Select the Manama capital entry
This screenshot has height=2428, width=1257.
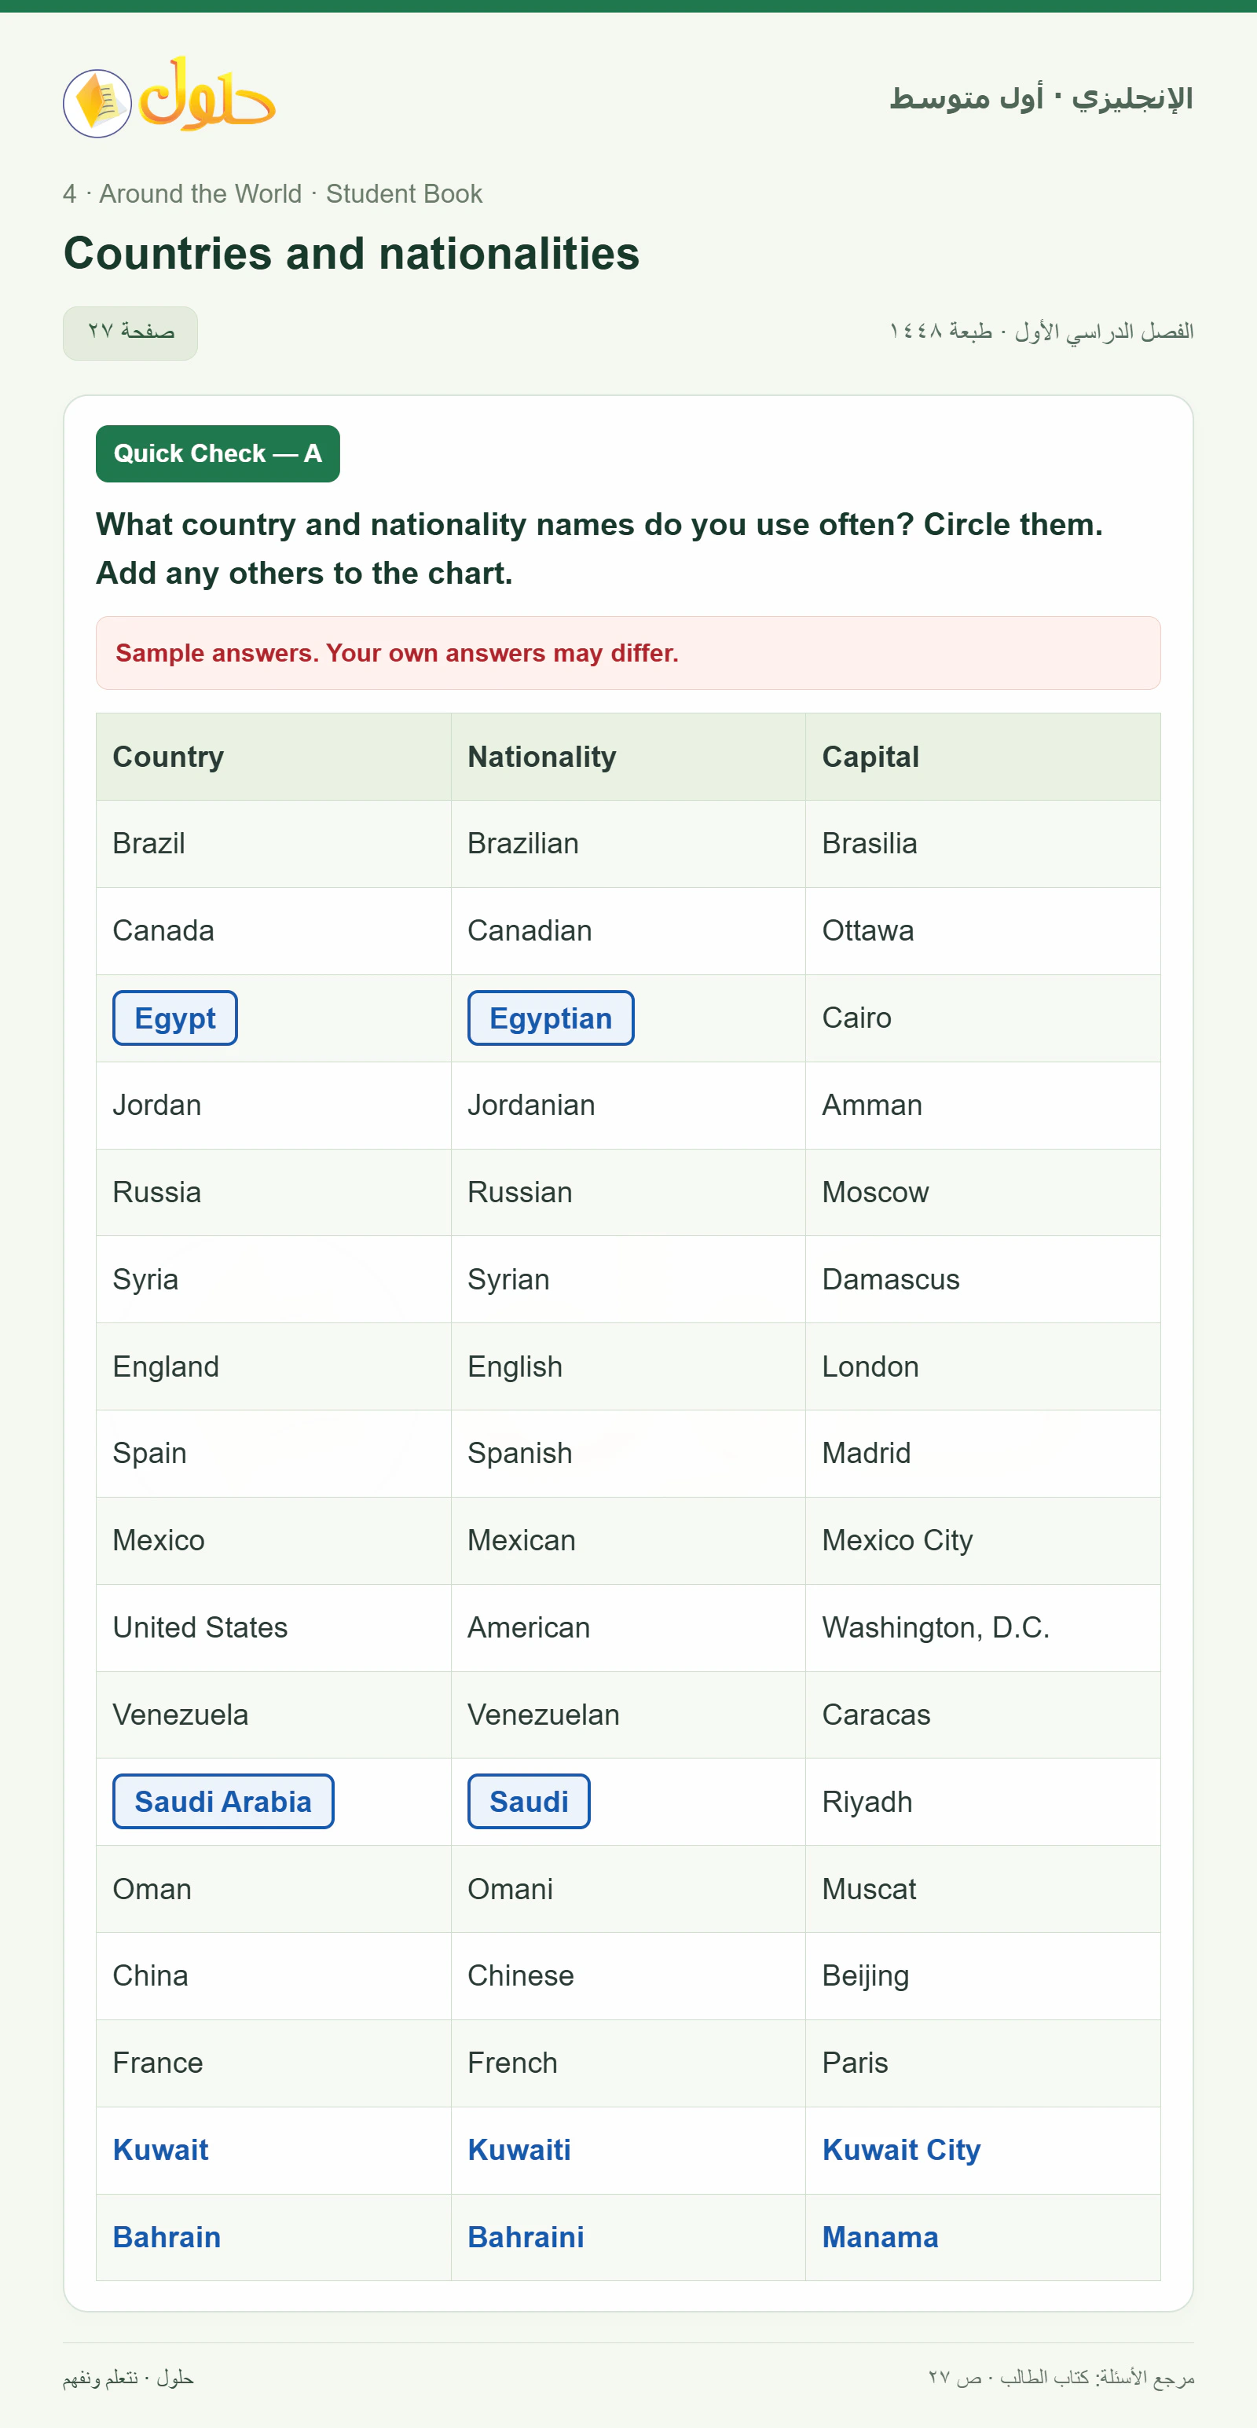(x=880, y=2236)
